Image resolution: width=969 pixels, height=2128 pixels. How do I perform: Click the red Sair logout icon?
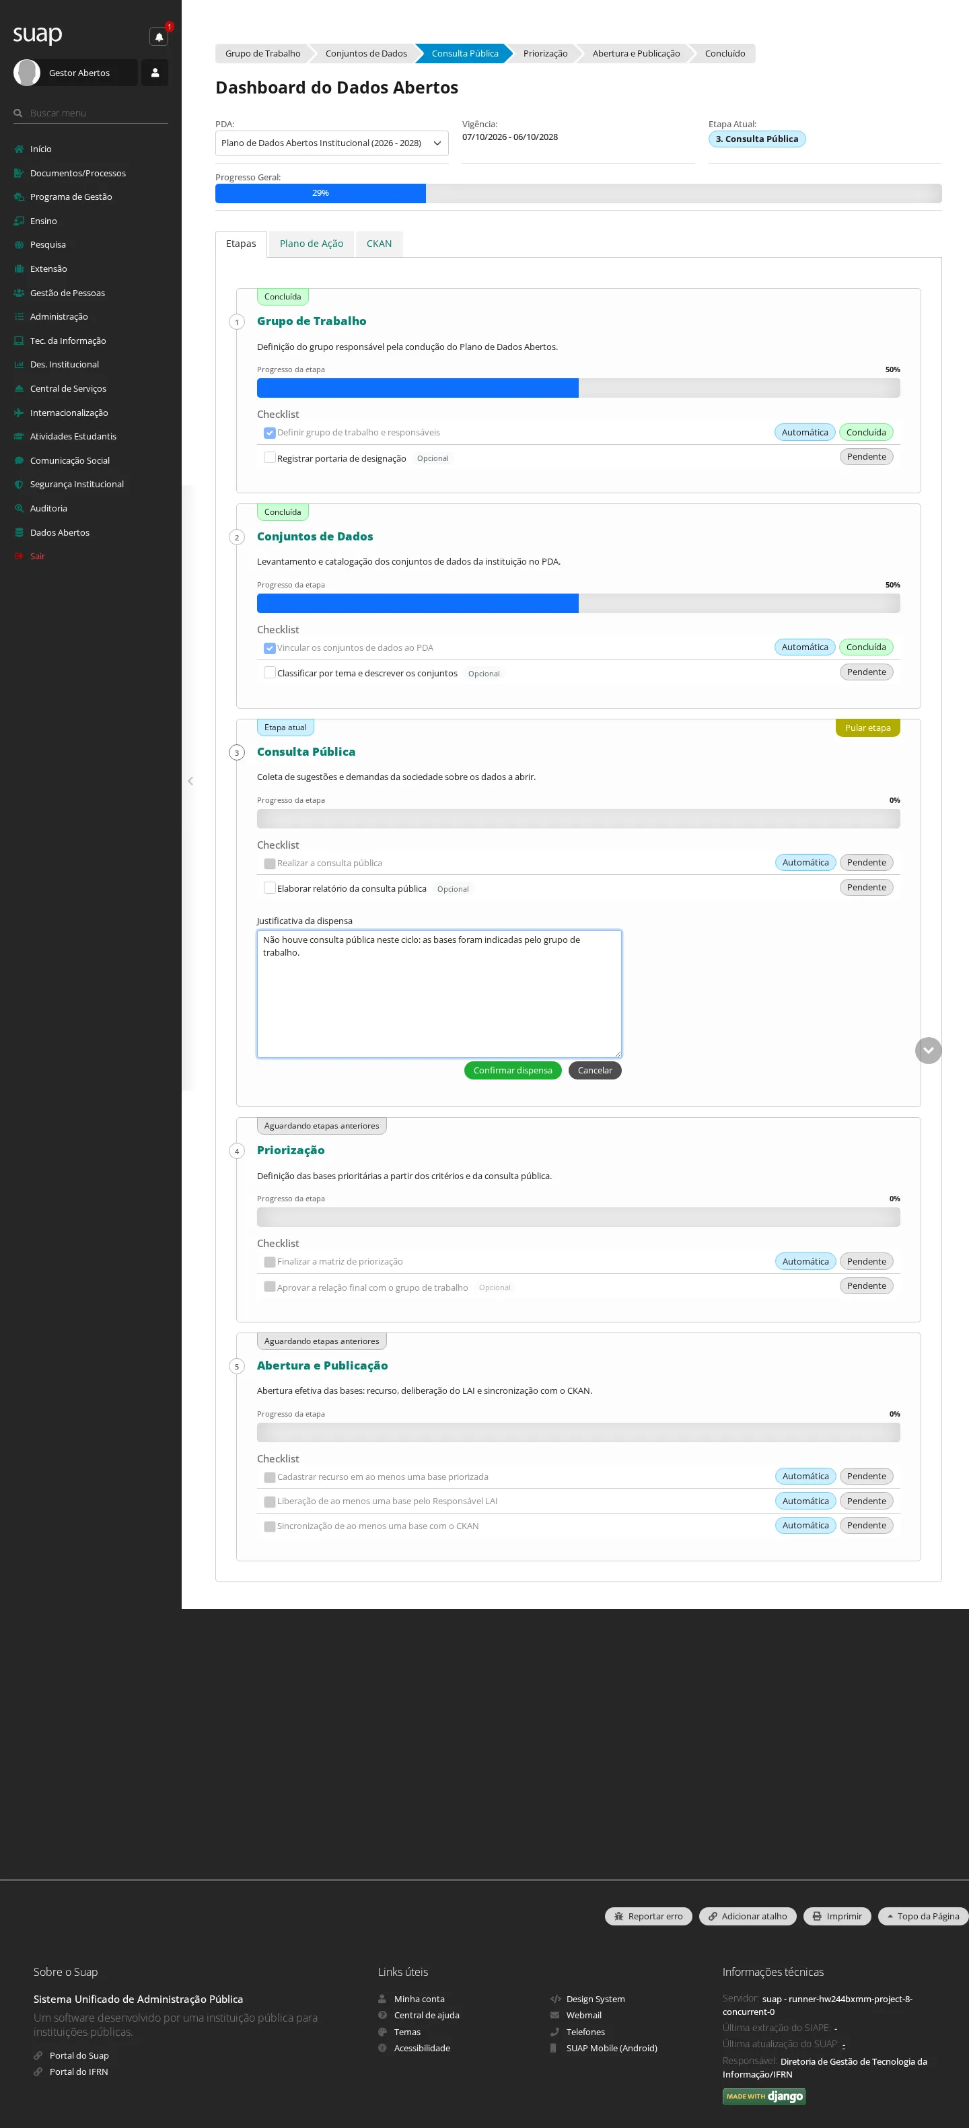[x=19, y=557]
